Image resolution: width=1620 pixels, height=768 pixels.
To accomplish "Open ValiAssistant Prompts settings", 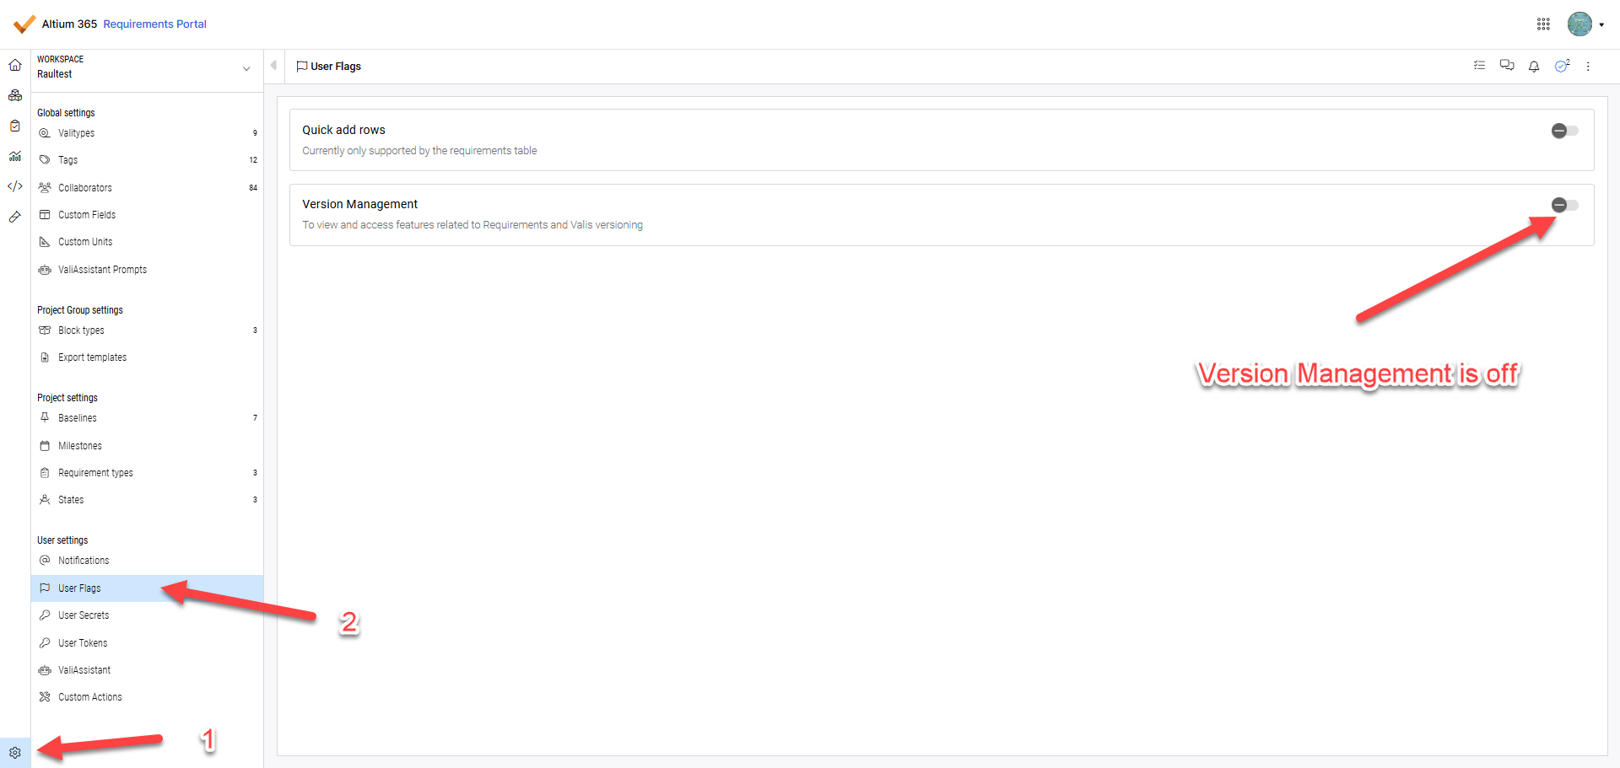I will click(x=147, y=270).
